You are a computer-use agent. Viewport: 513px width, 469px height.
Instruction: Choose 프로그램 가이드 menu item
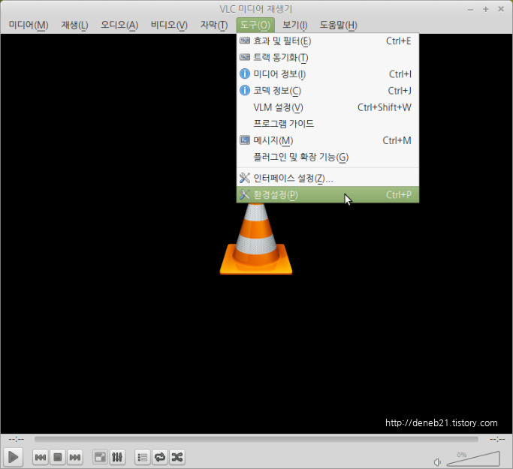pyautogui.click(x=327, y=124)
